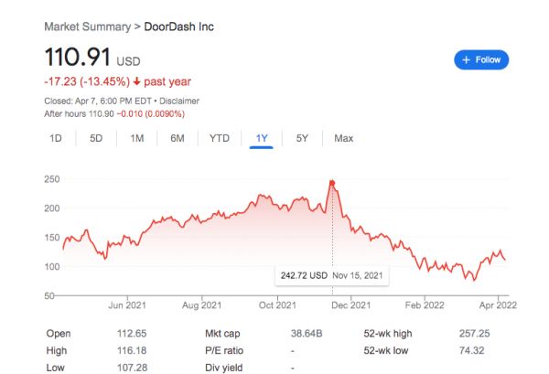
Task: Click the active 1Y range tab
Action: click(262, 138)
